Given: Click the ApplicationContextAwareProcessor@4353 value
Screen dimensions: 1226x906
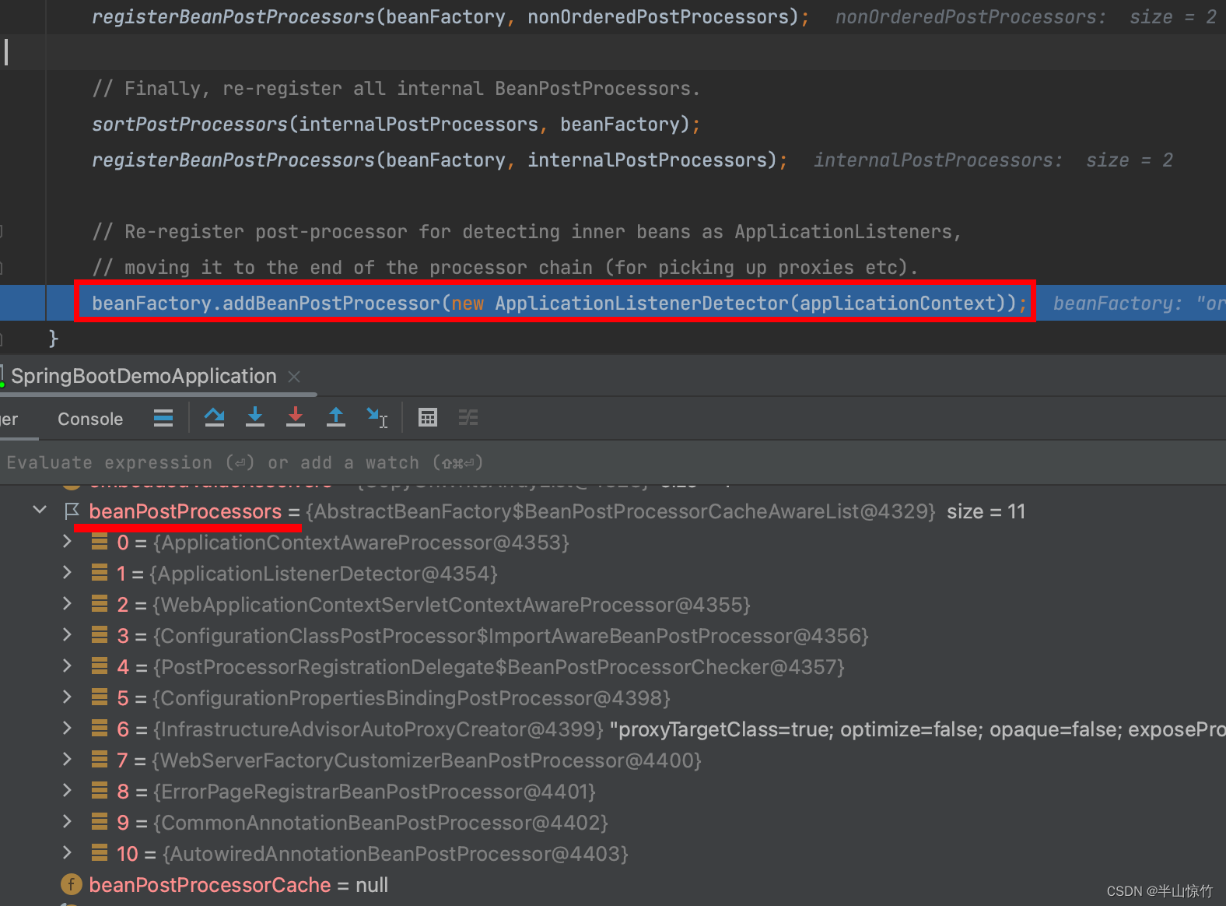Looking at the screenshot, I should (361, 543).
